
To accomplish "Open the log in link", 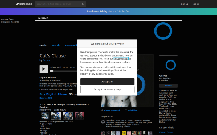I will [x=196, y=4].
